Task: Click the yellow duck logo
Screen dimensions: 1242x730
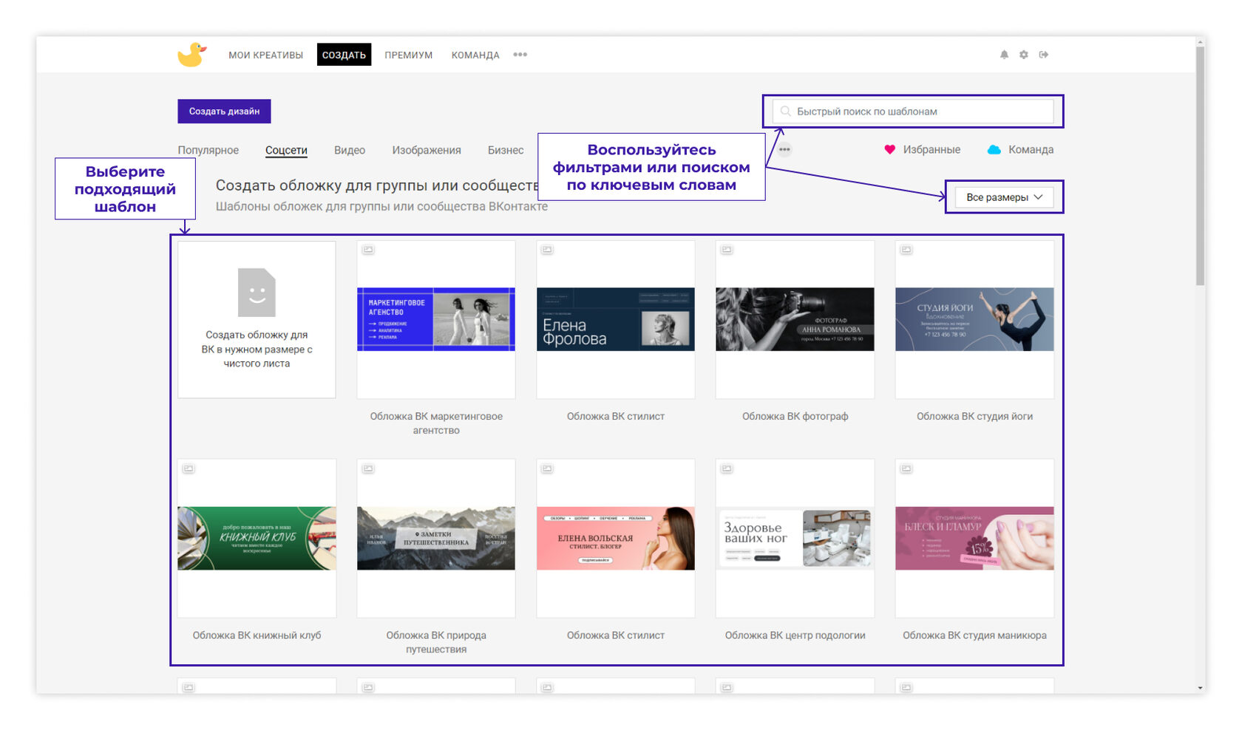Action: 191,55
